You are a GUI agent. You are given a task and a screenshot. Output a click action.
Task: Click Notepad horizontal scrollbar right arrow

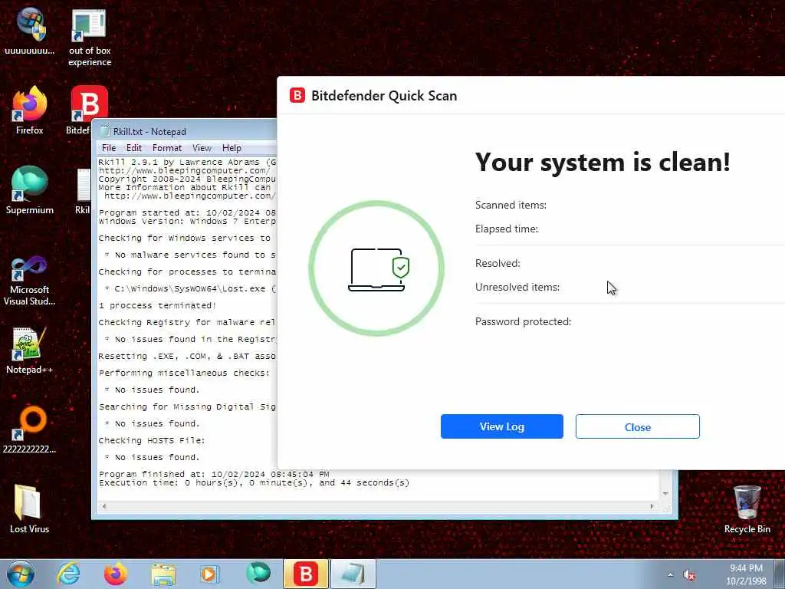(x=652, y=506)
